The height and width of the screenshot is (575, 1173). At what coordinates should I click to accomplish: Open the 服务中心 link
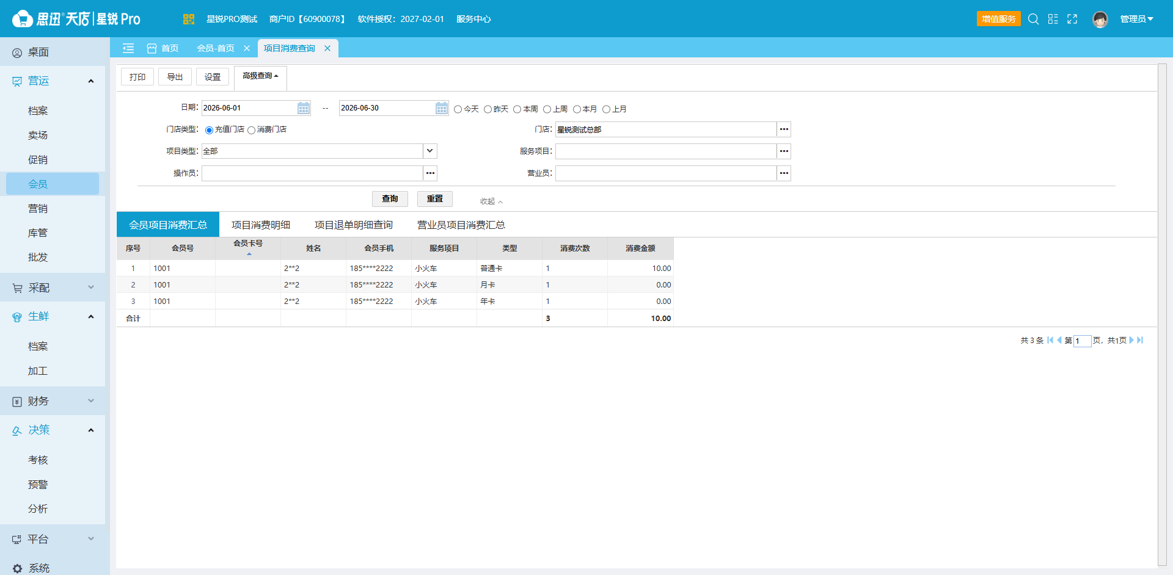(473, 19)
